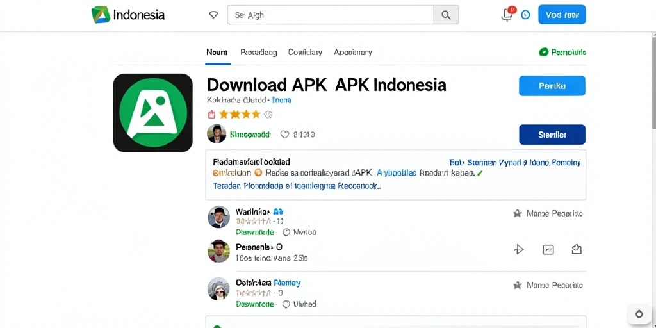Click the small icon after the stars
Screen dimensions: 656x328
pyautogui.click(x=268, y=114)
